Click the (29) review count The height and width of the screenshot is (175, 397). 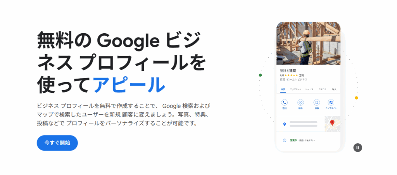click(x=301, y=75)
